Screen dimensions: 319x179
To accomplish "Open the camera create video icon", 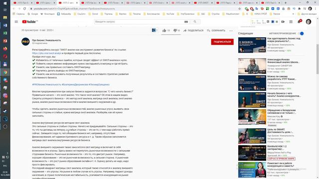I will coord(283,22).
